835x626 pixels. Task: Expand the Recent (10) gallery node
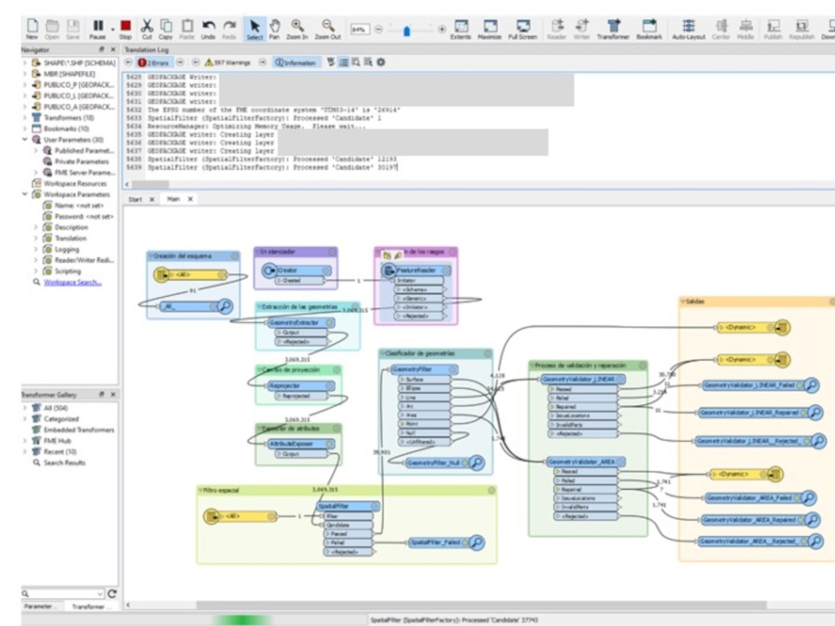[24, 452]
